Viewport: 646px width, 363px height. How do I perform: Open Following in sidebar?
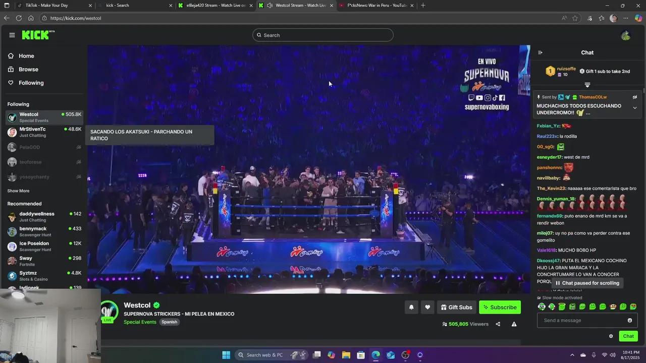point(31,83)
